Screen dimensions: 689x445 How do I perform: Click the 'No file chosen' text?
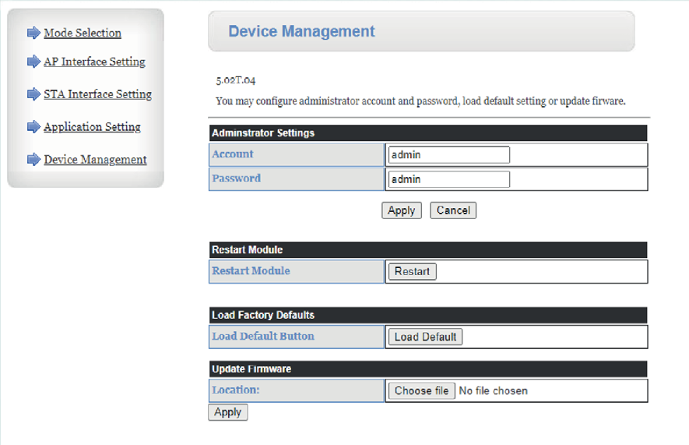coord(493,390)
